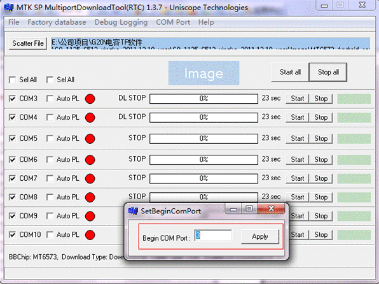Tick the first Sel All checkbox
Viewport: 379px width, 284px height.
click(x=12, y=80)
